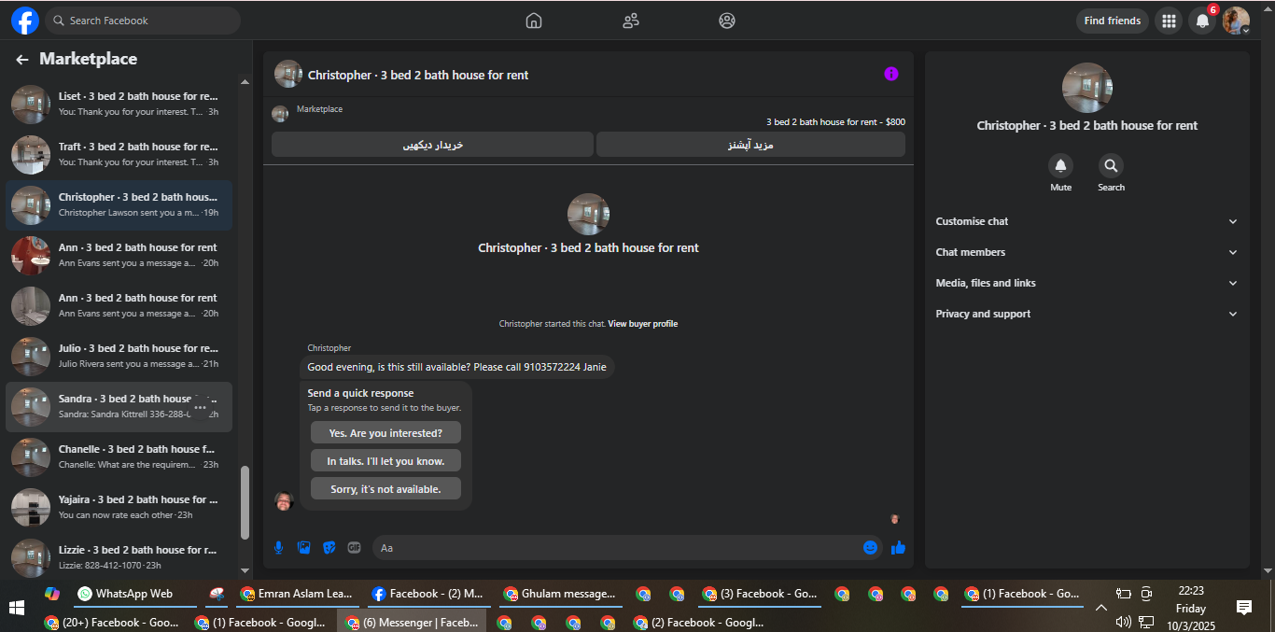1275x632 pixels.
Task: Expand Customise chat section
Action: [1086, 221]
